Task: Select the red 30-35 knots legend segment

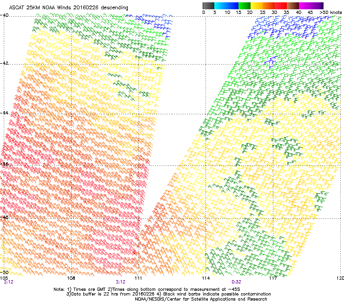Action: 281,6
